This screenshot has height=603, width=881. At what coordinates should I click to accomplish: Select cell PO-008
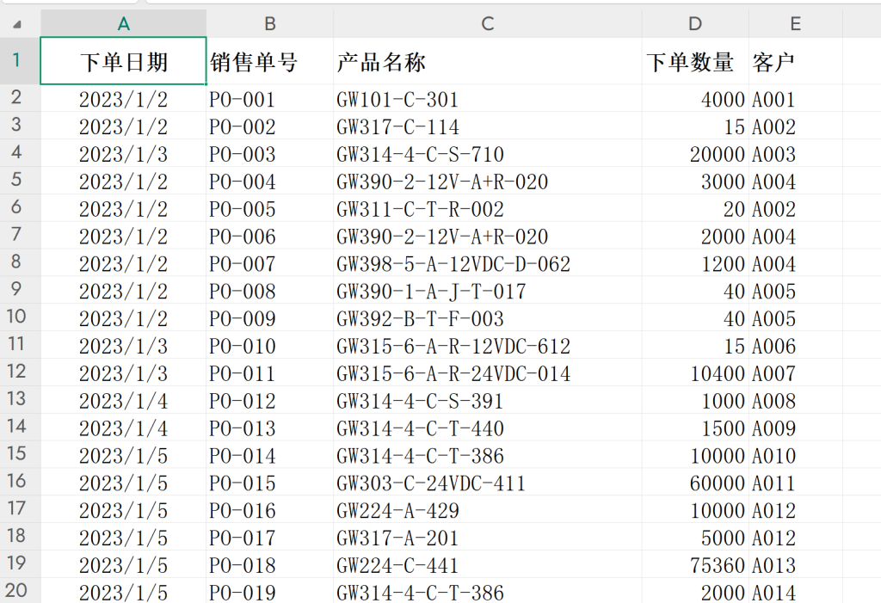click(x=269, y=291)
